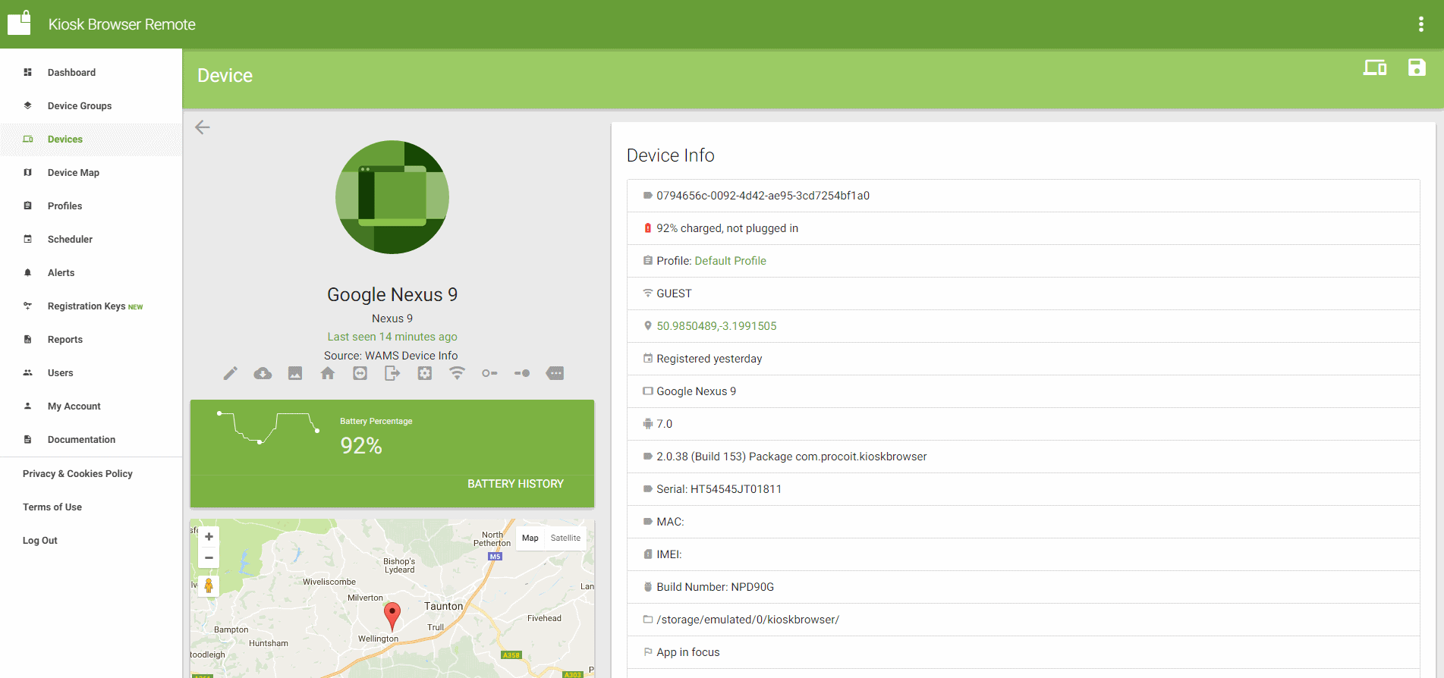Click 'App in focus' row
The image size is (1444, 678).
click(x=1023, y=652)
